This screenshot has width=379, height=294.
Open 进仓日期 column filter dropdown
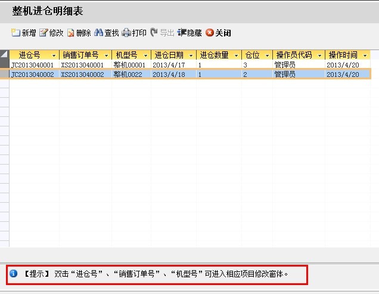[x=191, y=55]
